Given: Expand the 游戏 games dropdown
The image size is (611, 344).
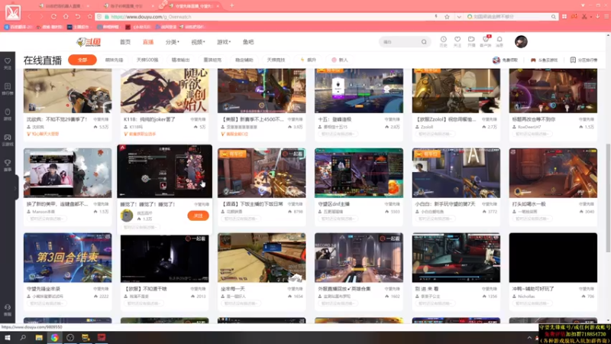Looking at the screenshot, I should [223, 42].
